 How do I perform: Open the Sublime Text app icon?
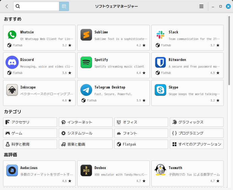tap(86, 35)
